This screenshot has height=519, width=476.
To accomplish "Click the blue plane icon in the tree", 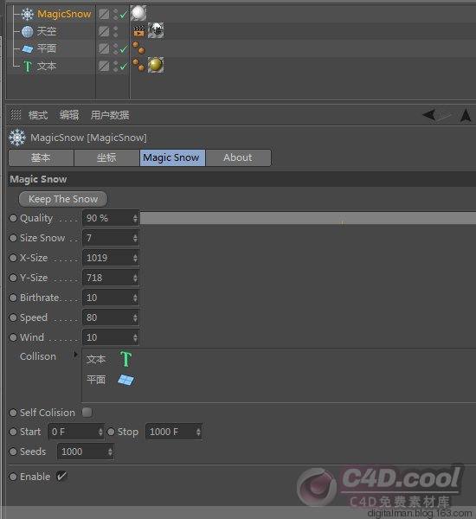I will [x=28, y=49].
